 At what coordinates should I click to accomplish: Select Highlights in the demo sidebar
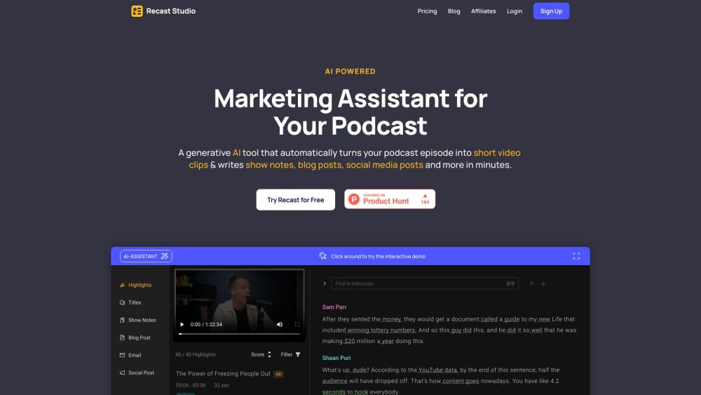[x=139, y=286]
